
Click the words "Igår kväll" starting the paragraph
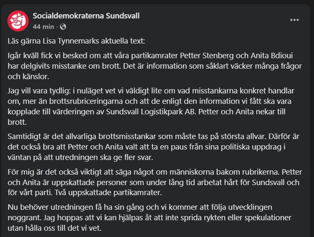[x=23, y=56]
